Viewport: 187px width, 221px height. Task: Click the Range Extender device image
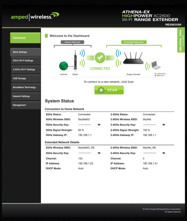(133, 58)
